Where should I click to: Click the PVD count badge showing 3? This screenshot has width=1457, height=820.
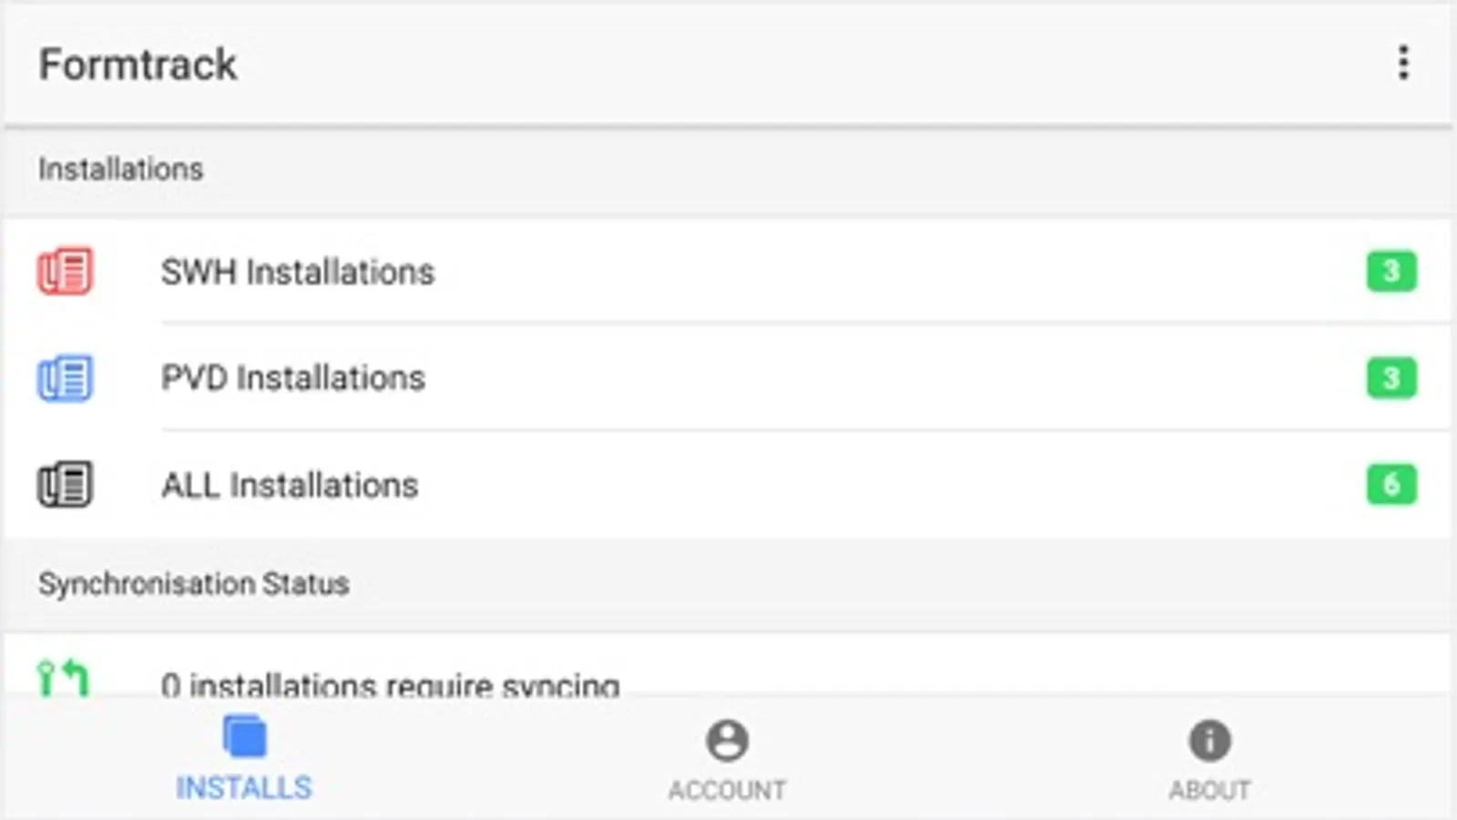(x=1390, y=378)
